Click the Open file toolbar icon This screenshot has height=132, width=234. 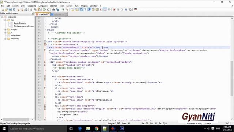coord(6,10)
